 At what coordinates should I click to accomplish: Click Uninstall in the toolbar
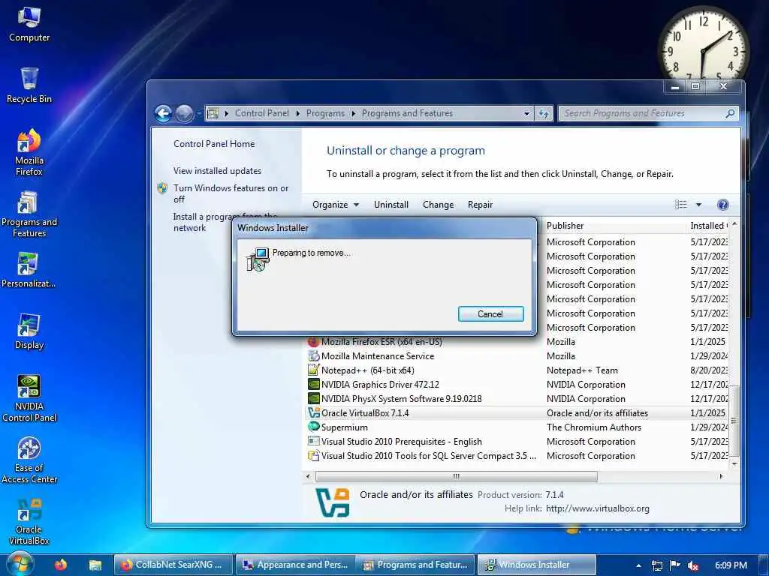click(x=391, y=205)
